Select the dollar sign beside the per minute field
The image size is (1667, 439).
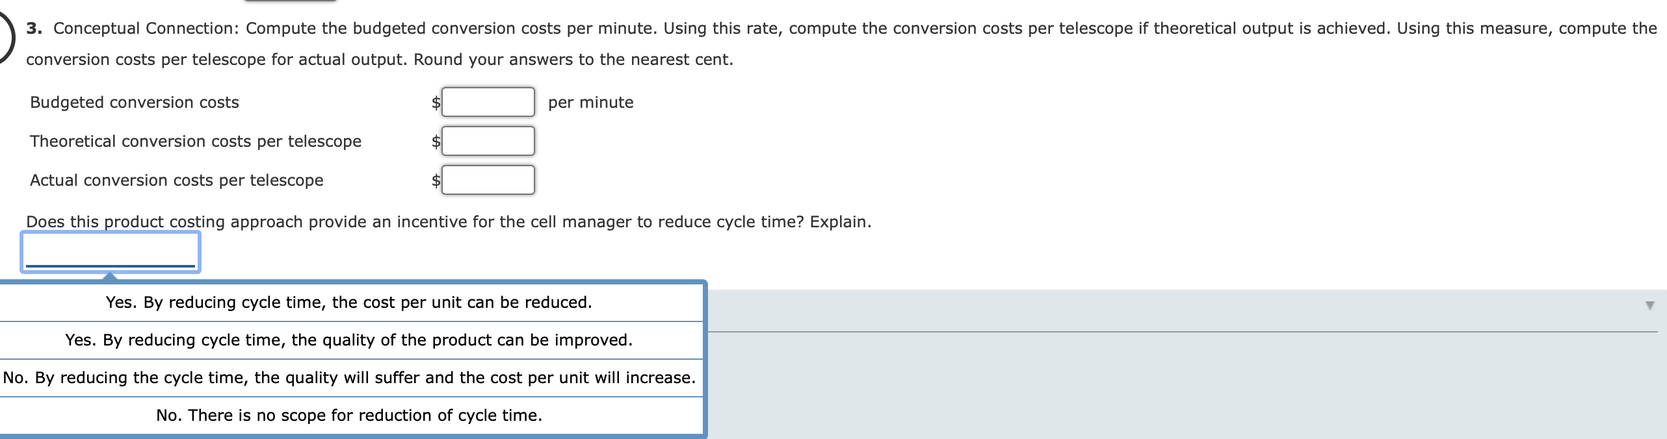(x=434, y=102)
